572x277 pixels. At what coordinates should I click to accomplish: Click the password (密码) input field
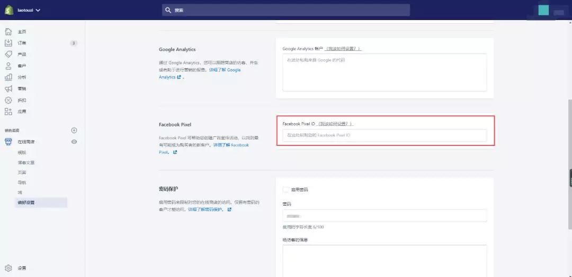[385, 216]
